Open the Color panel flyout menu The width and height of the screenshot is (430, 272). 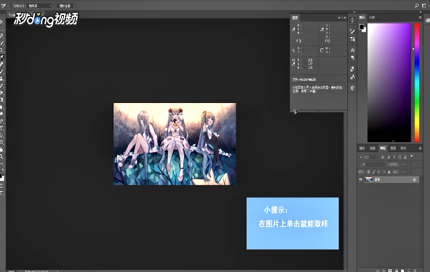tap(420, 18)
